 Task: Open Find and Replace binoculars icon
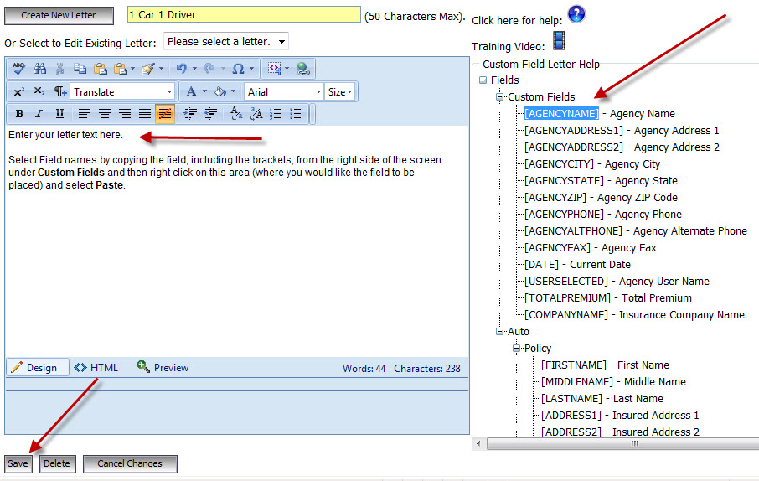click(39, 69)
